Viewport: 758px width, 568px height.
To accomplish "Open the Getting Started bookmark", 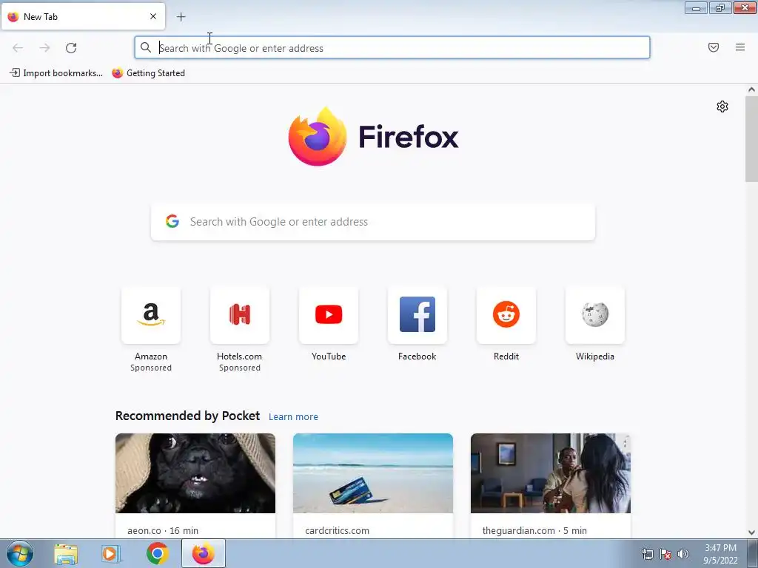I will [148, 73].
